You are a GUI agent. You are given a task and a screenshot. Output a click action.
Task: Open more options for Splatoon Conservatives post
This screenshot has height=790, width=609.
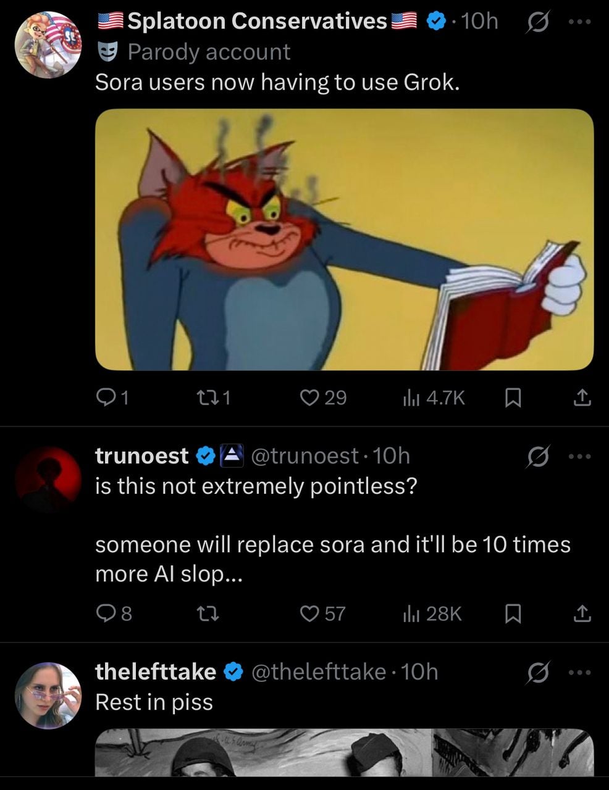(x=580, y=23)
